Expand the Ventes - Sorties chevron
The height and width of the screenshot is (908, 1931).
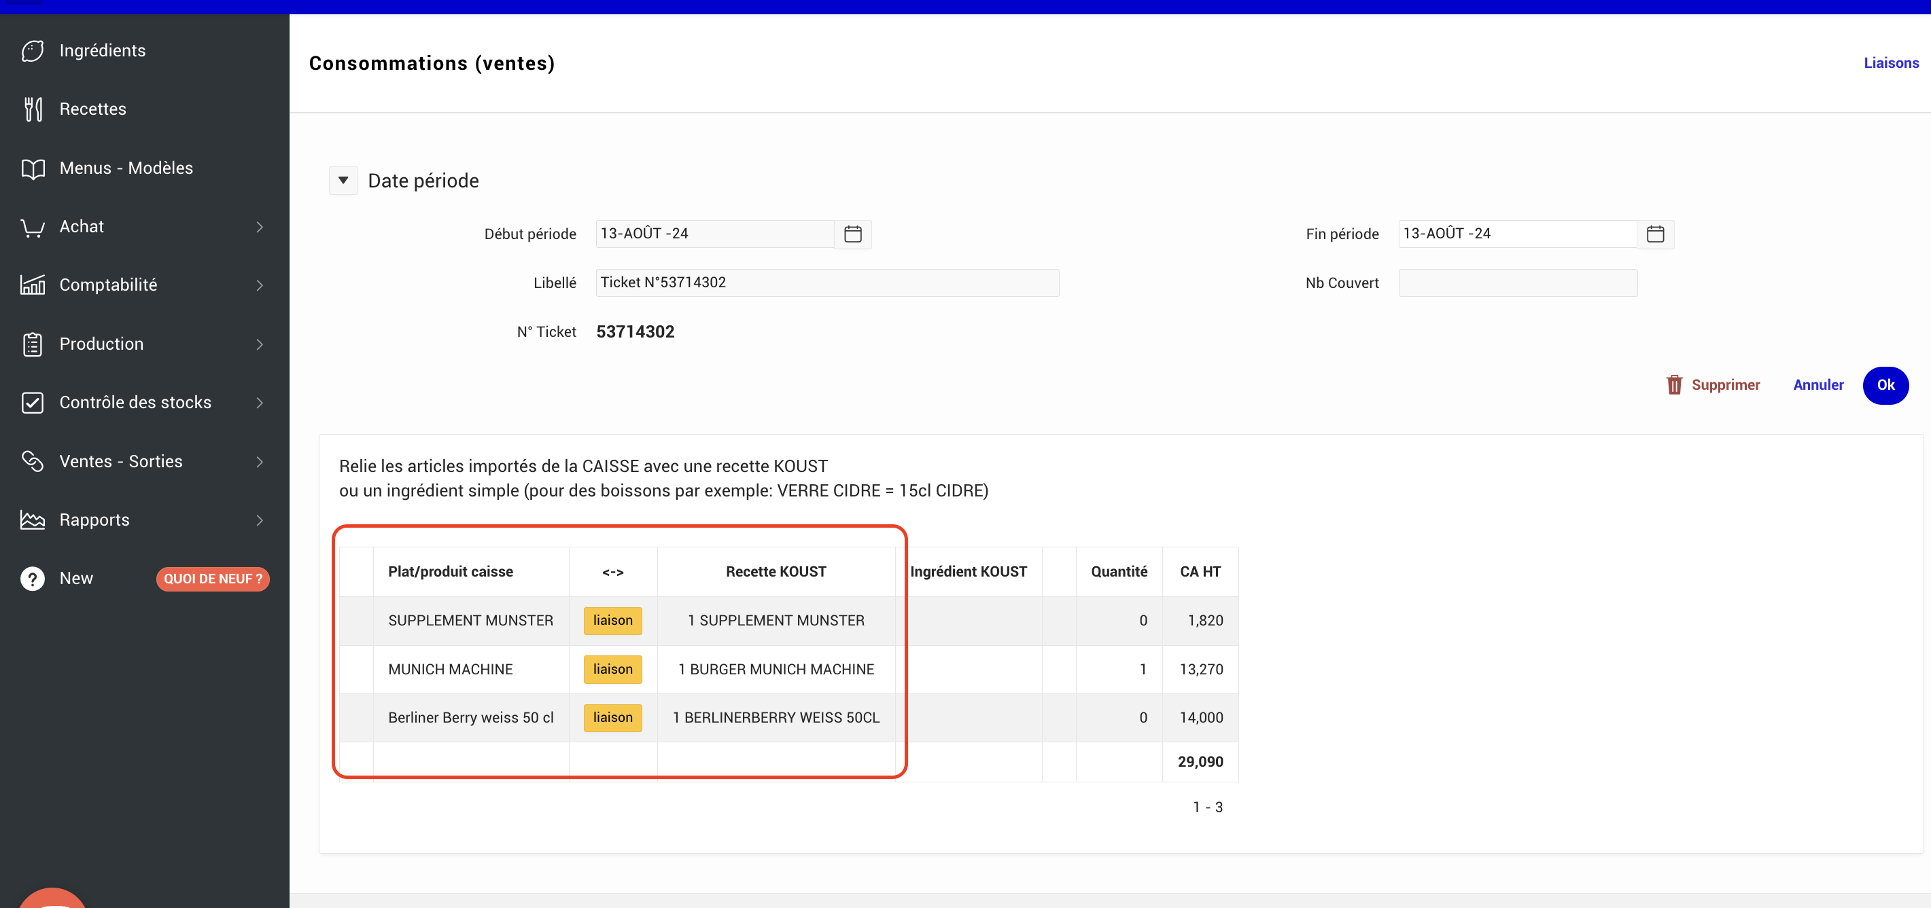coord(260,462)
